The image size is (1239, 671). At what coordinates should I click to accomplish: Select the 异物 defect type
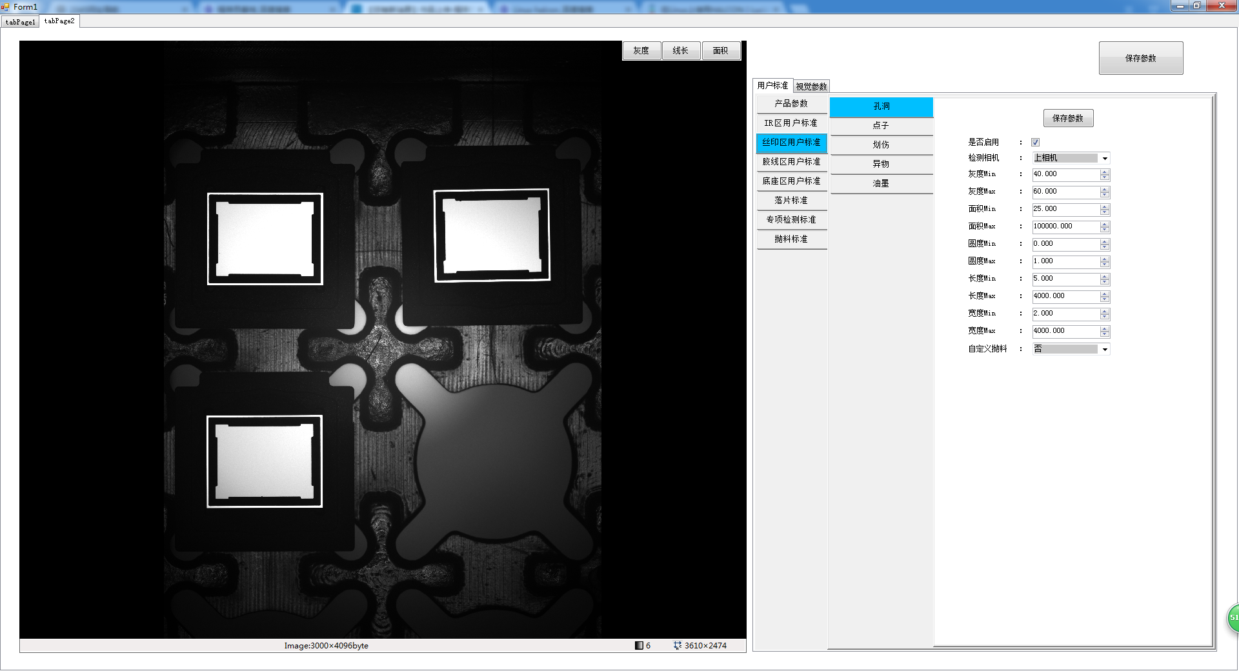click(x=881, y=165)
